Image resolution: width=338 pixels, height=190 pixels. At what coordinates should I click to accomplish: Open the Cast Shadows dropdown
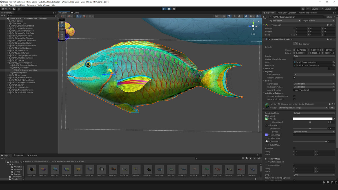313,75
